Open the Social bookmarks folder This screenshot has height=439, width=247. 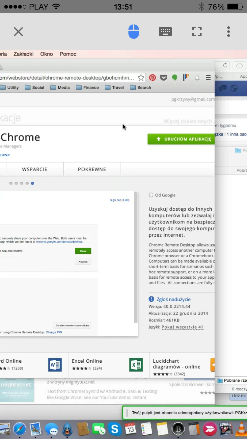[35, 88]
